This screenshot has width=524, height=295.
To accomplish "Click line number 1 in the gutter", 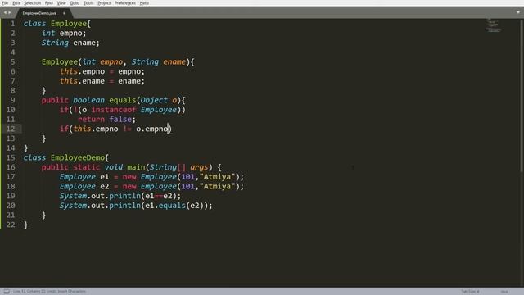I will (12, 24).
